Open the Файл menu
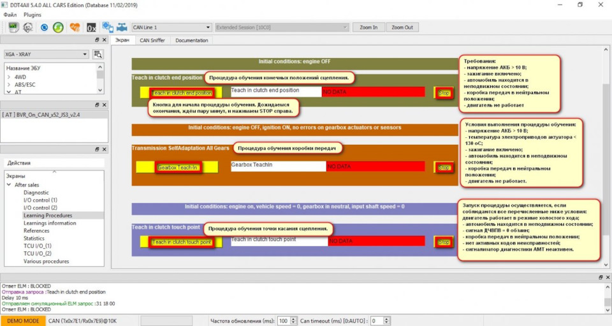 (10, 15)
